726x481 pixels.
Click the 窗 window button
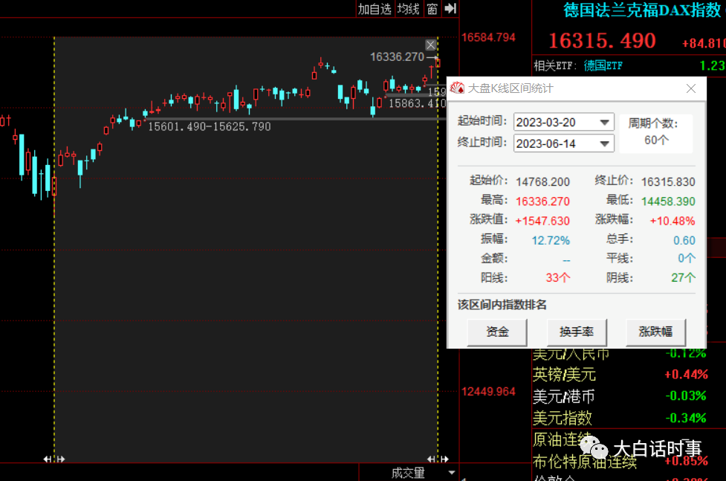coord(432,9)
